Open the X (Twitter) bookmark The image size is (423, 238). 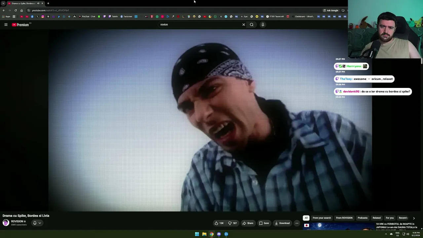37,17
